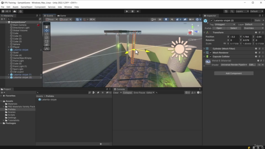This screenshot has height=149, width=265.
Task: Click the Transform component help icon
Action: pos(256,32)
